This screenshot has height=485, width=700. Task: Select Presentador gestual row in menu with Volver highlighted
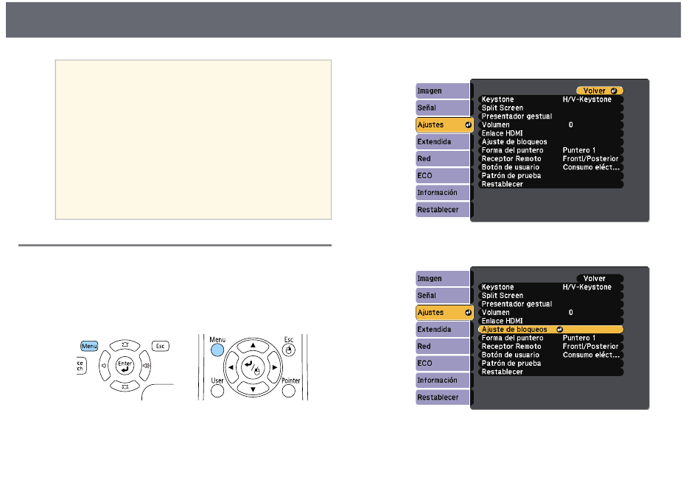550,116
